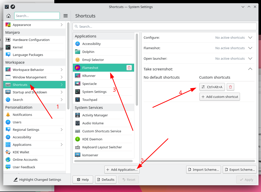Click Add custom shortcut button

click(219, 97)
